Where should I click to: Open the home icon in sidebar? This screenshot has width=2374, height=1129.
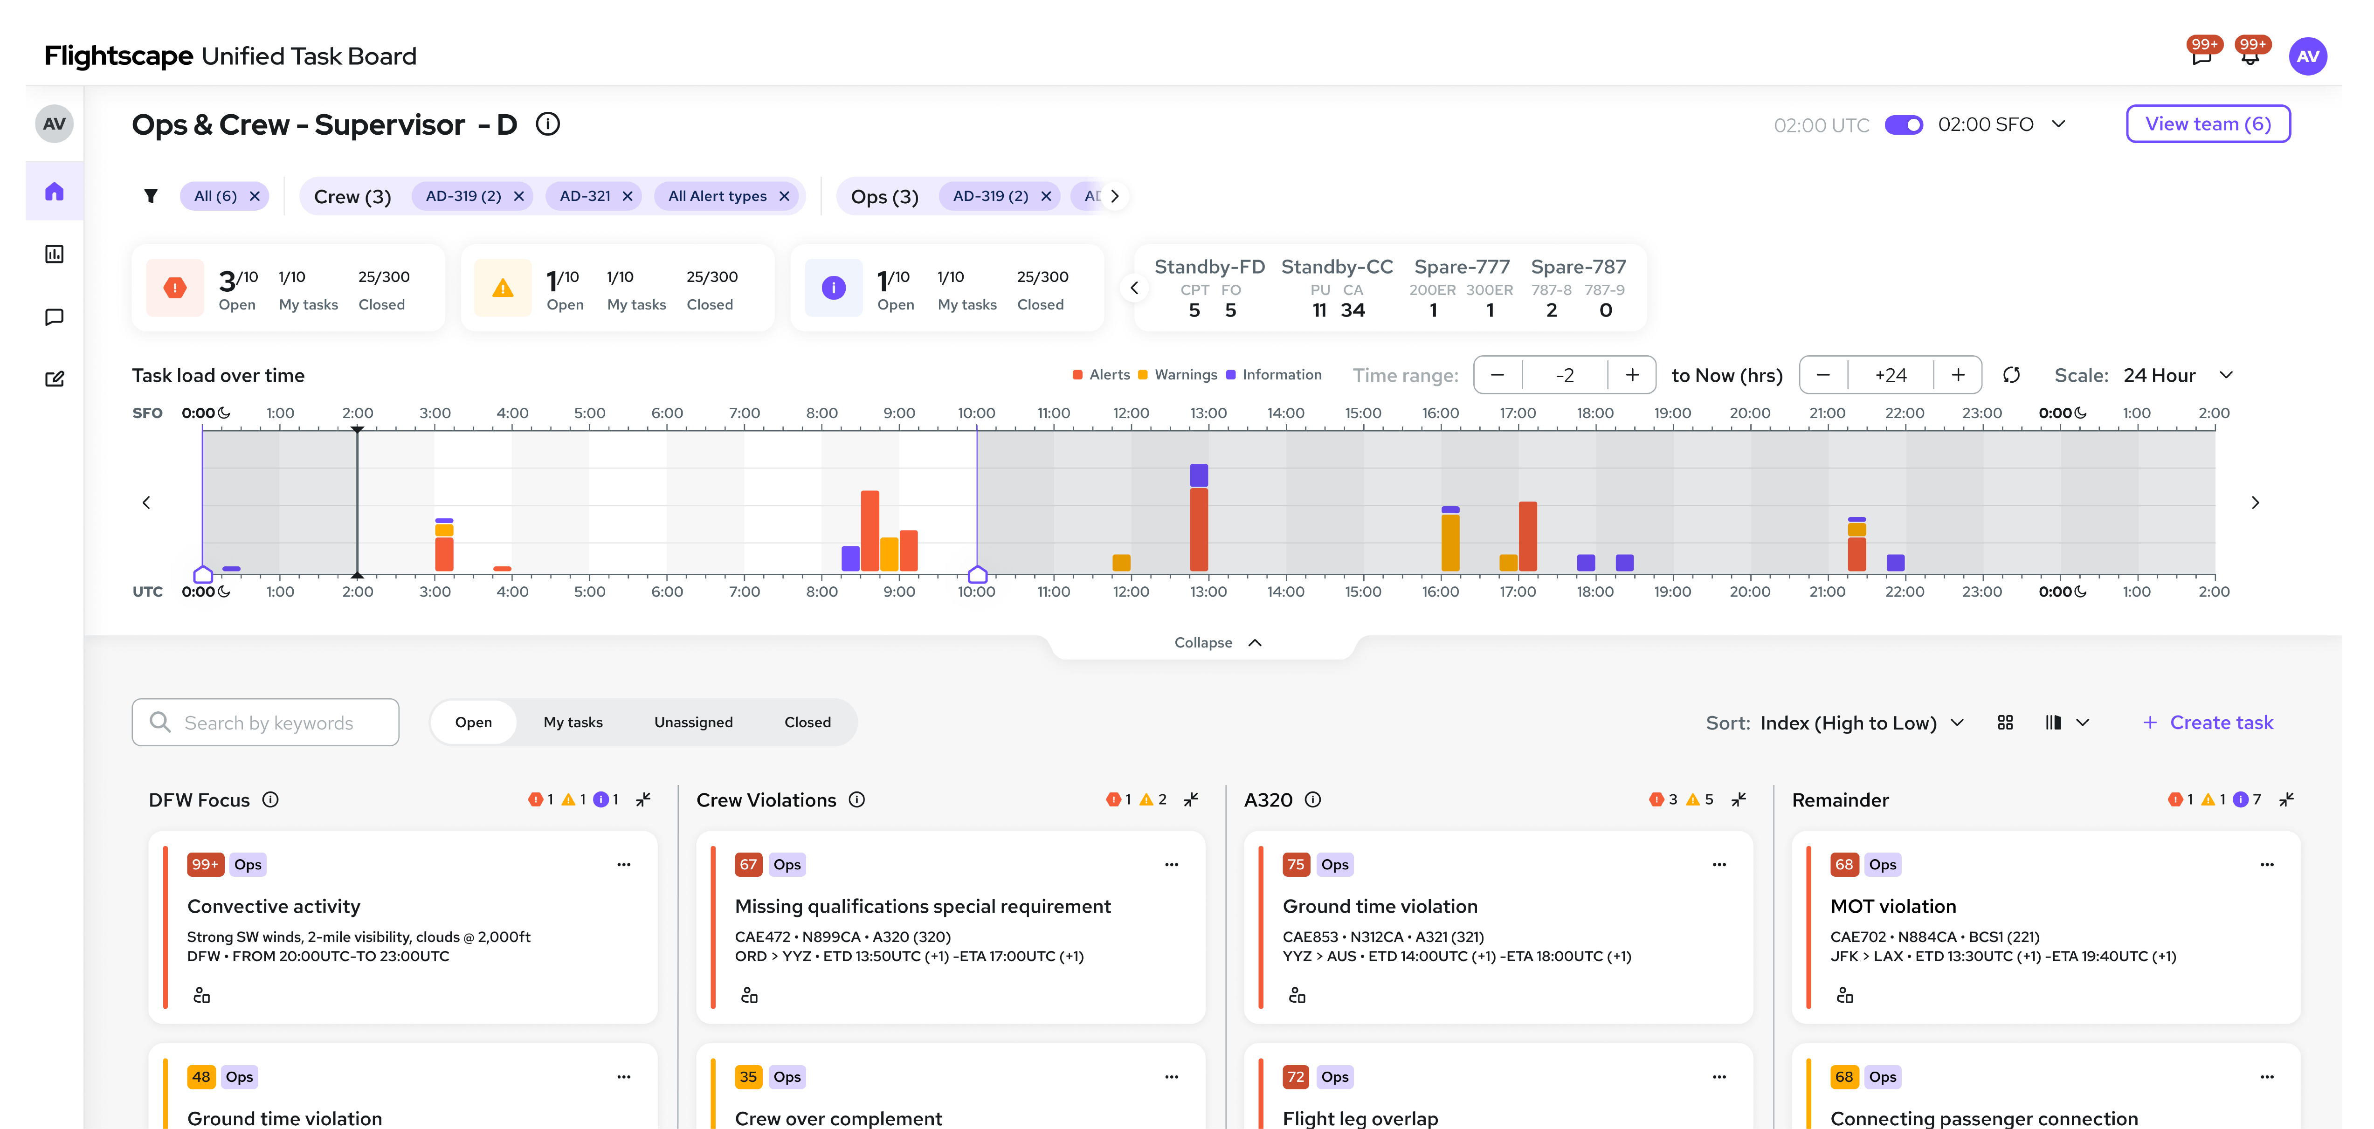pos(55,192)
